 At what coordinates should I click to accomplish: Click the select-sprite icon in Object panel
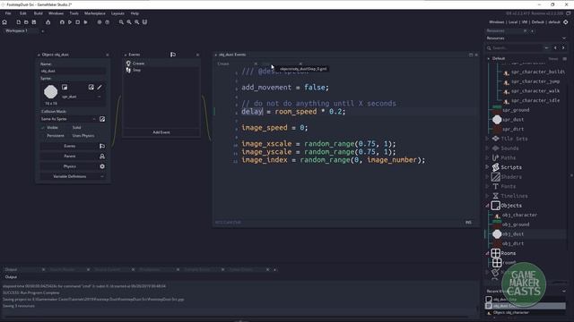[65, 88]
